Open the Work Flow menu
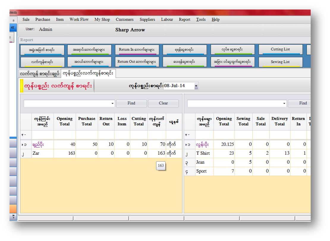The height and width of the screenshot is (241, 330). (79, 20)
